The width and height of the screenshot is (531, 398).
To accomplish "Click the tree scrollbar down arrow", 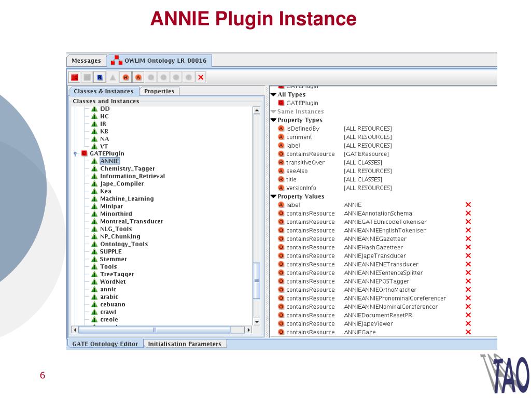I will [x=257, y=322].
